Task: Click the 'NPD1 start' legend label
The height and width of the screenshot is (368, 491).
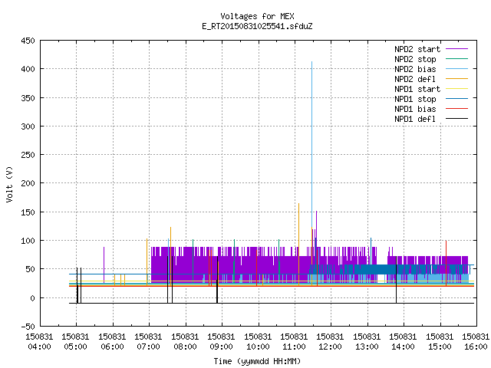Action: 417,89
